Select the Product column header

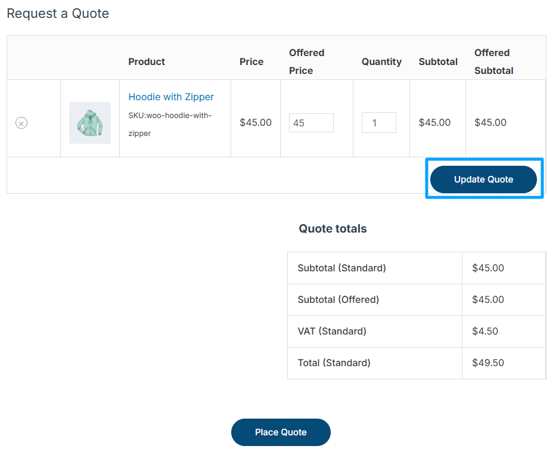[147, 62]
